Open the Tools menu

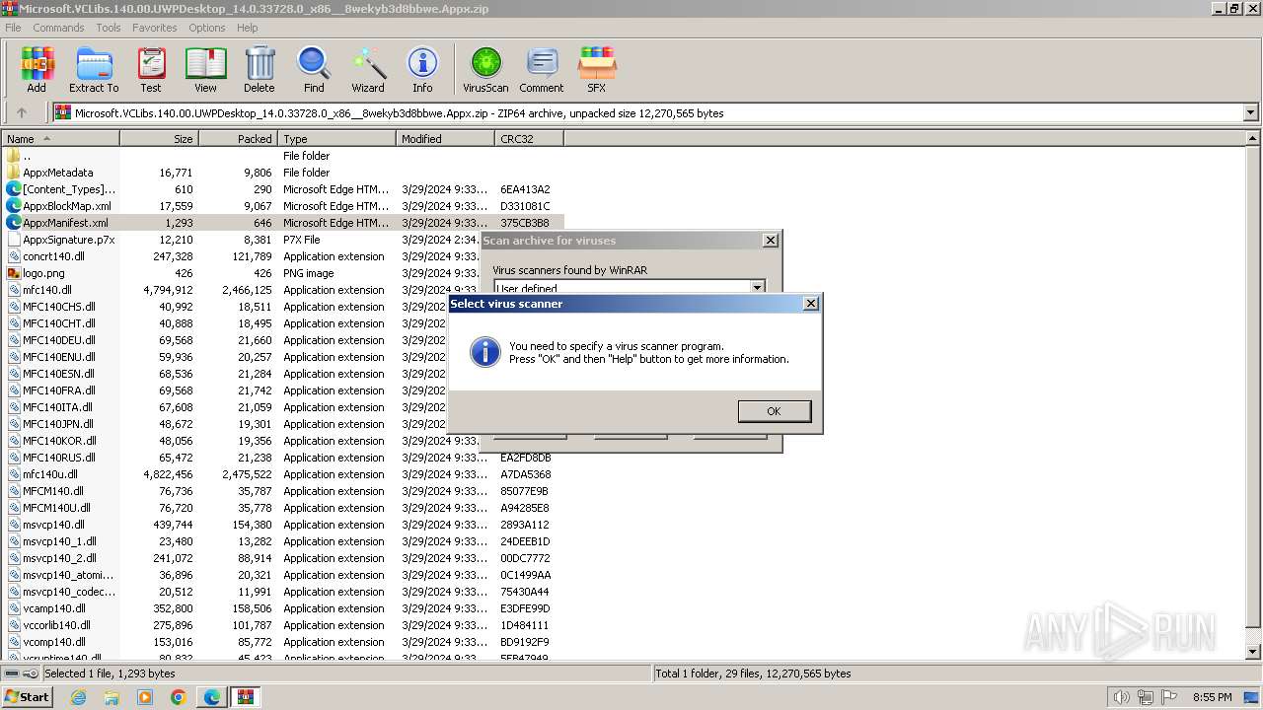tap(109, 28)
